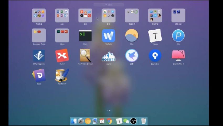Open Finder in the Dock
Viewport: 223px width, 126px height.
coord(74,121)
